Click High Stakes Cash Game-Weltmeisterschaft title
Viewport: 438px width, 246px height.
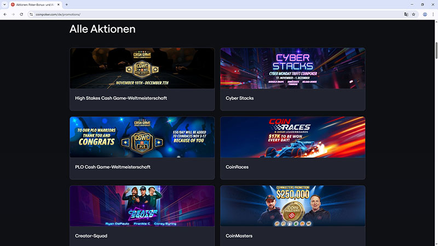point(121,98)
